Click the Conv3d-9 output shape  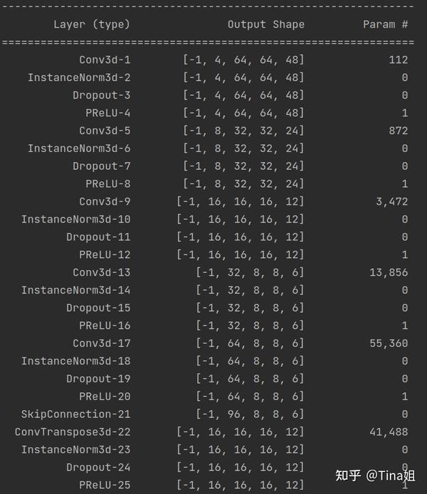tap(241, 201)
